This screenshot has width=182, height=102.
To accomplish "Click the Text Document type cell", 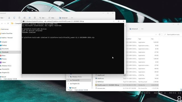I will (143, 82).
